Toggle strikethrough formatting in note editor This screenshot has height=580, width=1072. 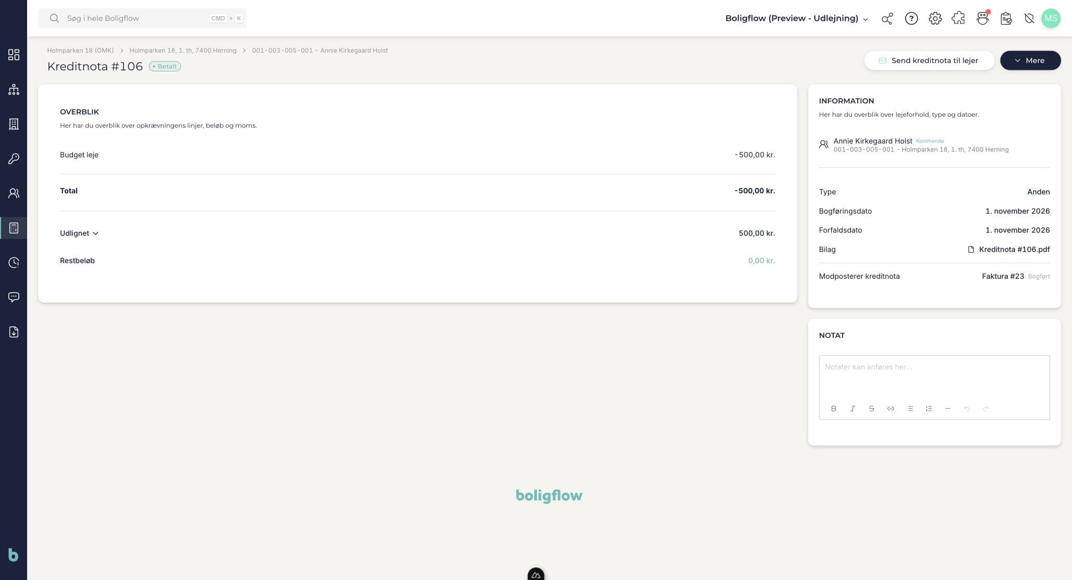[x=871, y=409]
